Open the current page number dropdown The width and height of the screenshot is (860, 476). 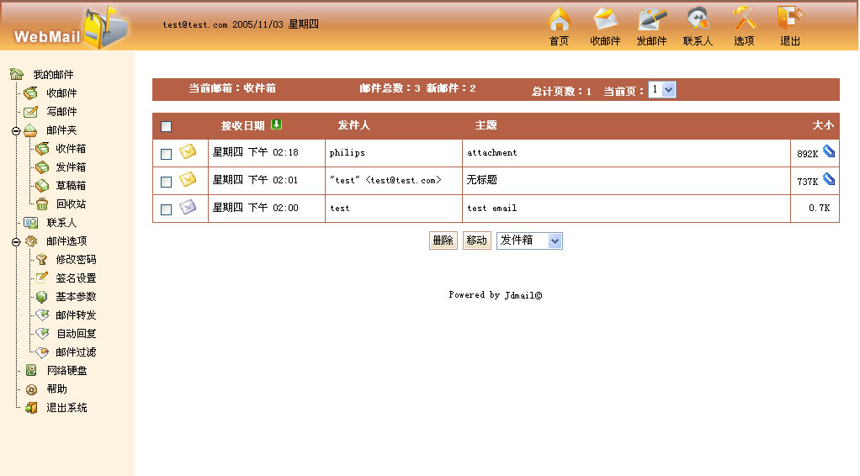661,90
